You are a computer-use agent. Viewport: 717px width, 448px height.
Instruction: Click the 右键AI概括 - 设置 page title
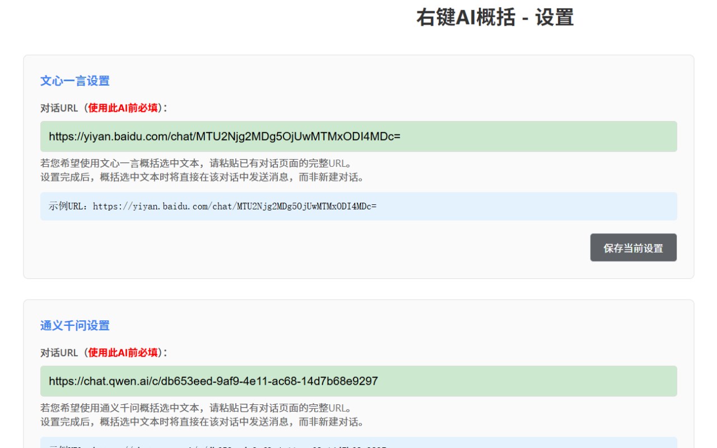coord(495,17)
